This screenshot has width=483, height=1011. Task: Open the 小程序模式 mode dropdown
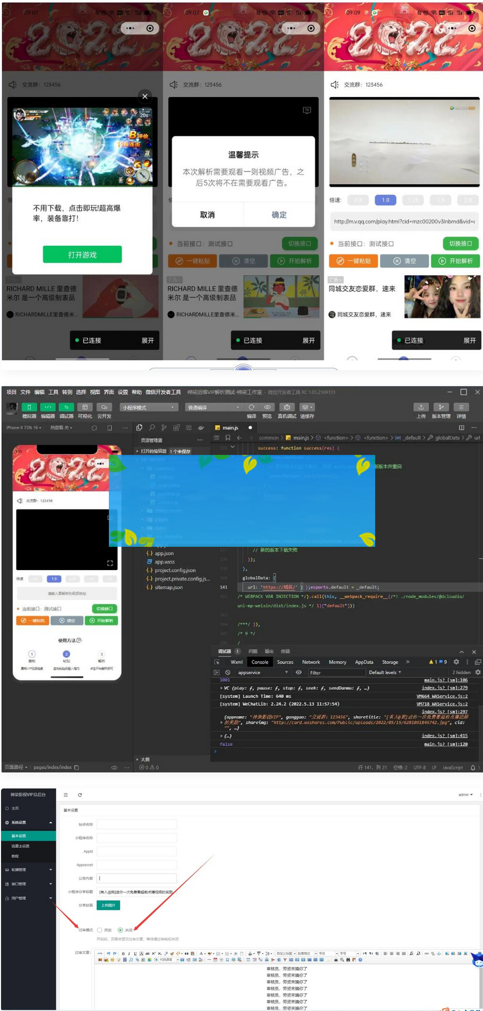pos(149,407)
